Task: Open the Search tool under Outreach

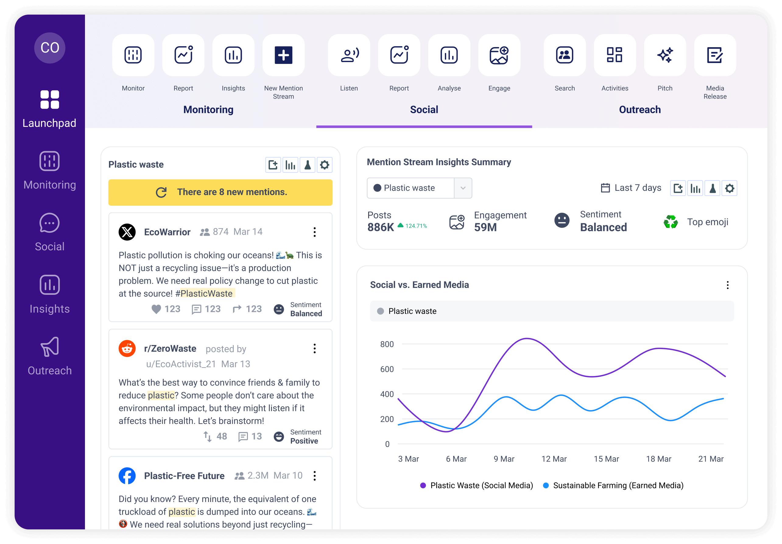Action: coord(564,55)
